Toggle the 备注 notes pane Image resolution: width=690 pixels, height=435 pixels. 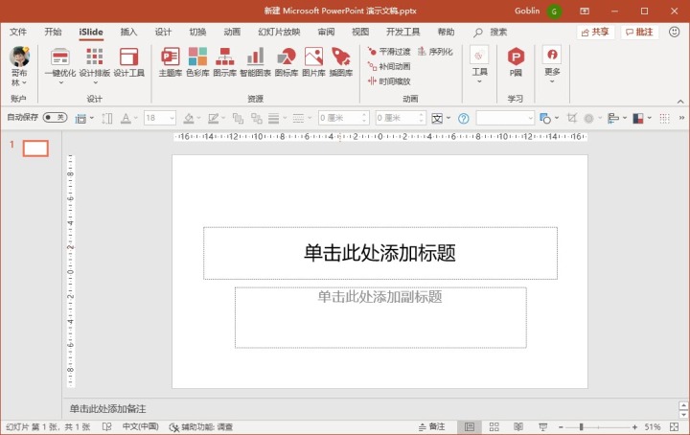(x=431, y=427)
